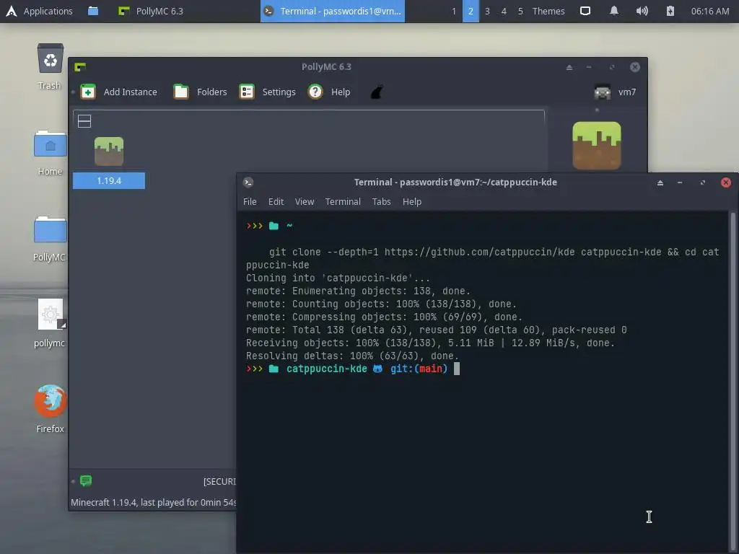Select the Terminal taskbar button
Image resolution: width=739 pixels, height=554 pixels.
[x=332, y=11]
